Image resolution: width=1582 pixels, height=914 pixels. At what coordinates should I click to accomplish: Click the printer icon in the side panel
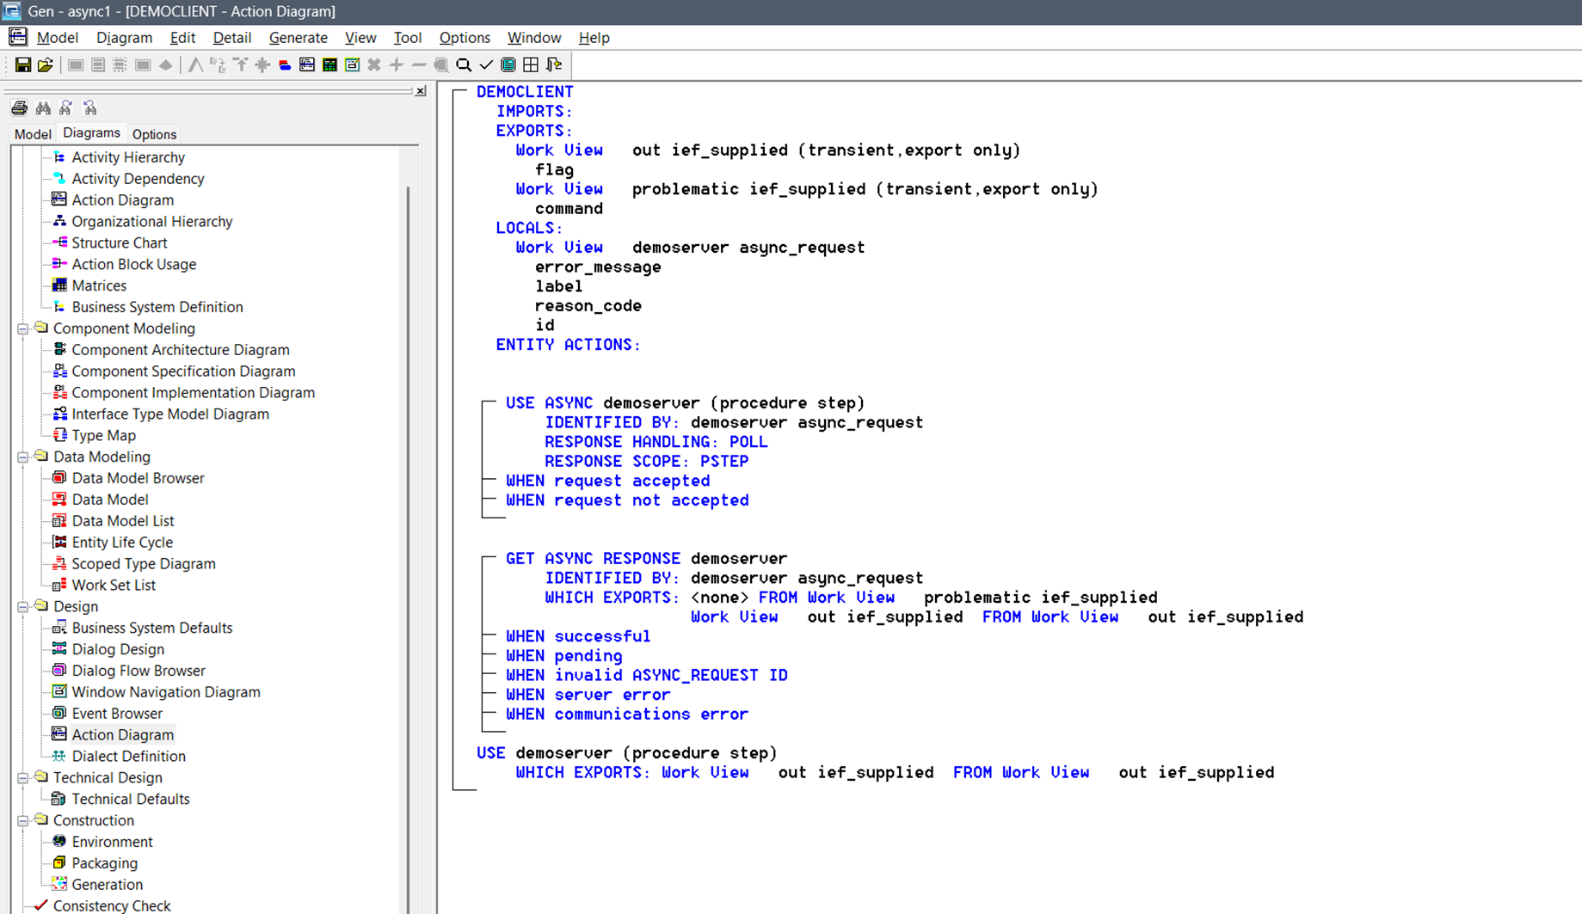point(19,108)
